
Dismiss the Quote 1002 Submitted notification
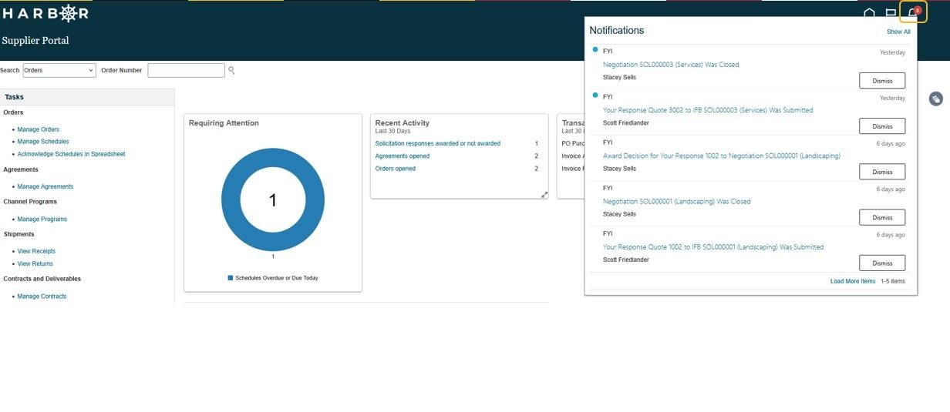click(x=882, y=263)
